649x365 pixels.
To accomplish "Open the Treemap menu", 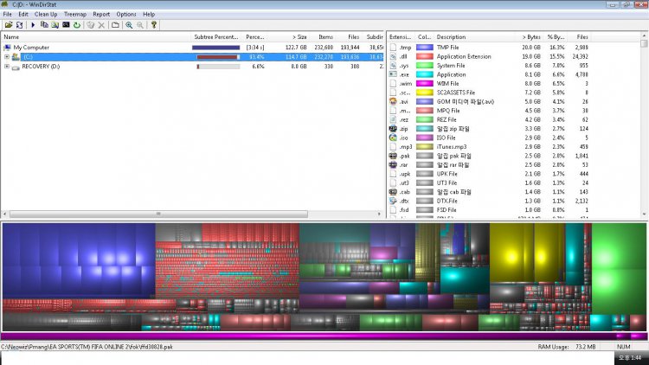I will pyautogui.click(x=75, y=14).
